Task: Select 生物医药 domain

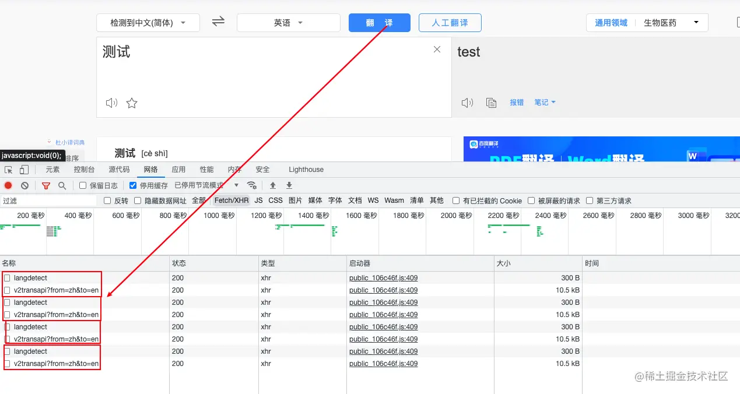Action: tap(660, 23)
